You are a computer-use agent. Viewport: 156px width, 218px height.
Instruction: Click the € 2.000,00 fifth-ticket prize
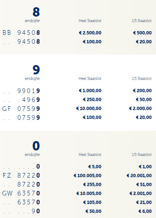140,108
